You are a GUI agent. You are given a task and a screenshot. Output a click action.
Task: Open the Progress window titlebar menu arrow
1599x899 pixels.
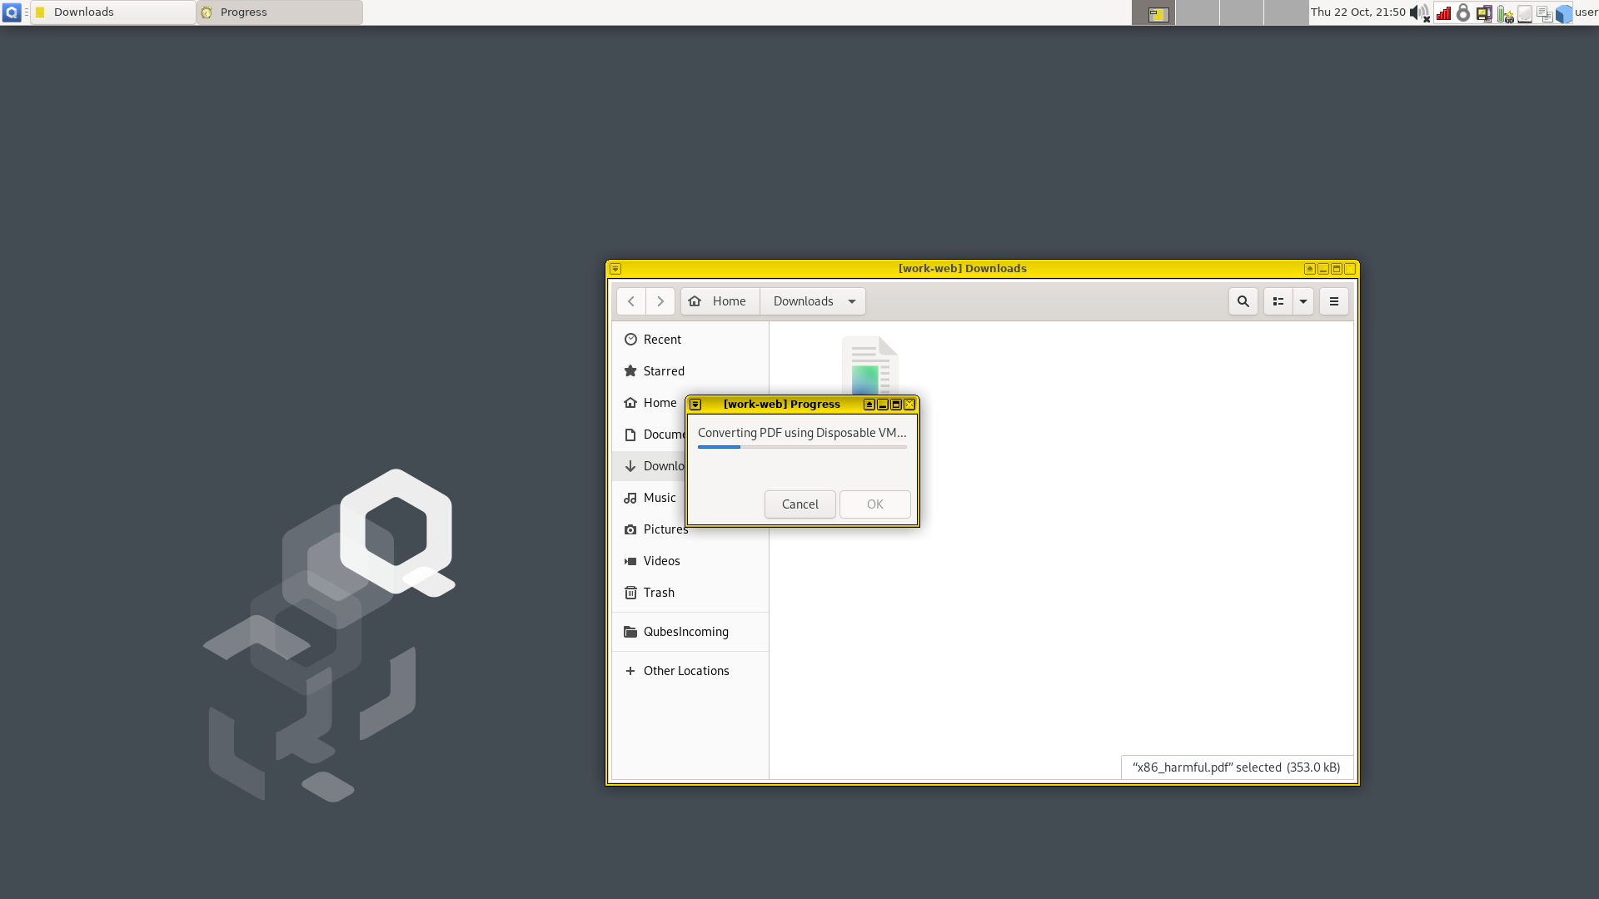click(696, 405)
